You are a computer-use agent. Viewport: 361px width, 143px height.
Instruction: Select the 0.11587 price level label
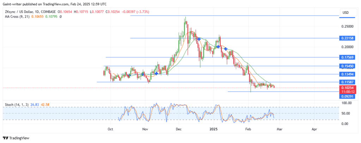pos(347,82)
